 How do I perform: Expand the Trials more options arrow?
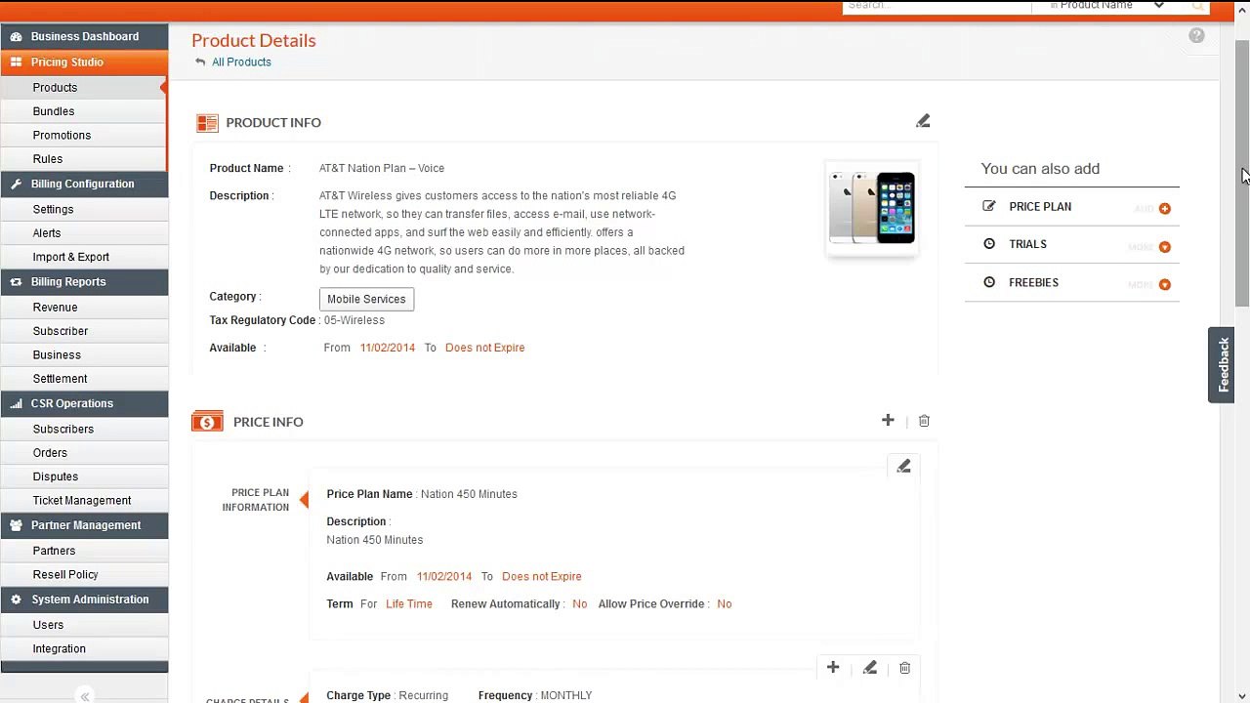point(1164,246)
